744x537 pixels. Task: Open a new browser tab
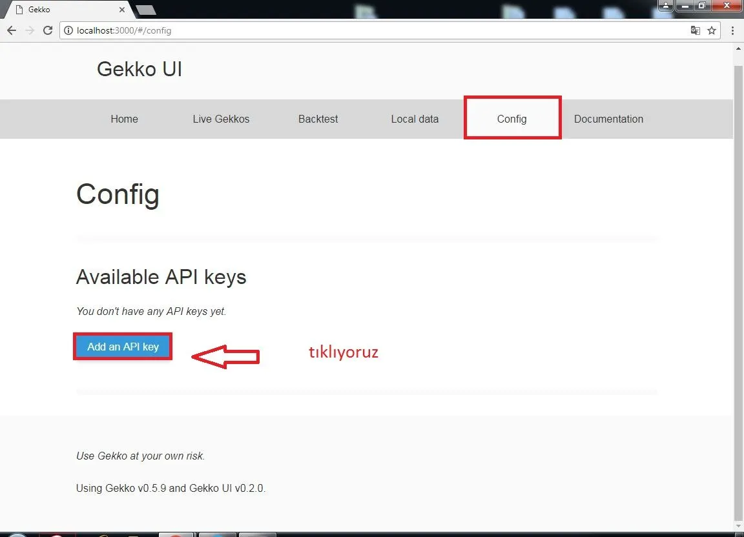tap(146, 10)
